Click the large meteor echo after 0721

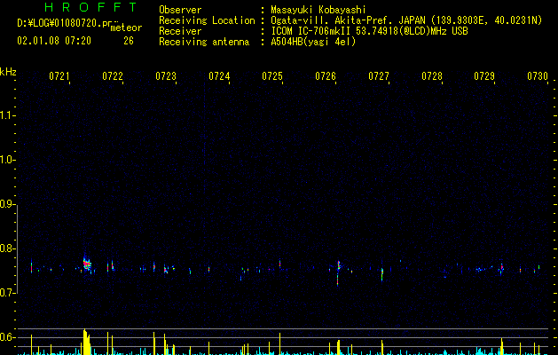(x=87, y=264)
